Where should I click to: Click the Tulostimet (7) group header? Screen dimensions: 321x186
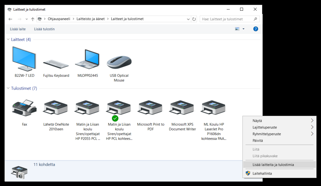[24, 88]
